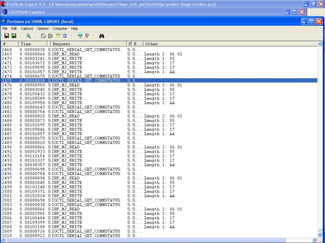Click time value 0.00109958
Viewport: 325px width, 243px height.
(32, 103)
